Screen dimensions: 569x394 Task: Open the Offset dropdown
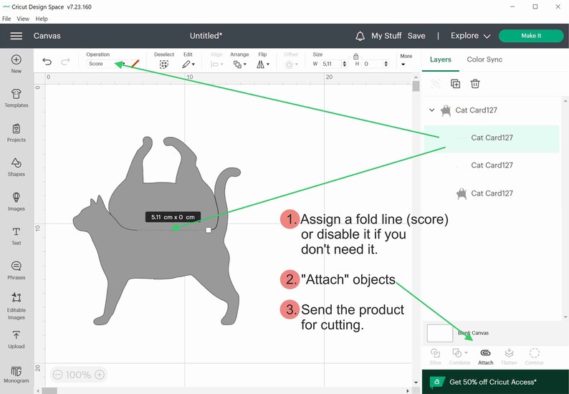pos(291,64)
